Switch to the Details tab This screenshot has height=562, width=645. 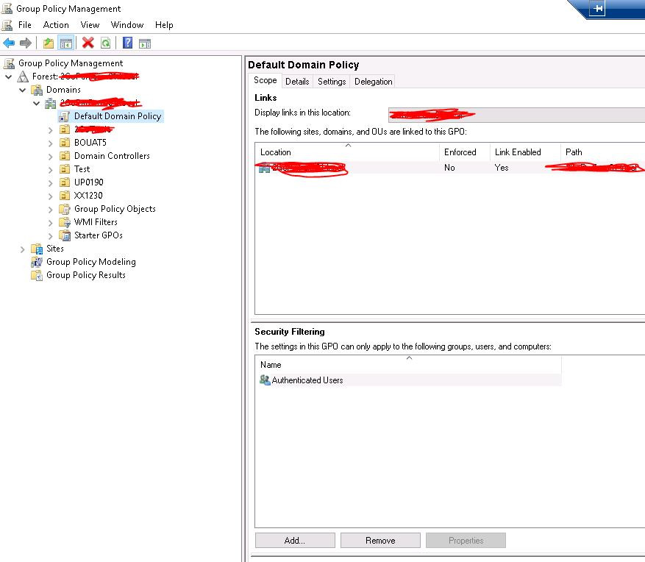coord(297,82)
